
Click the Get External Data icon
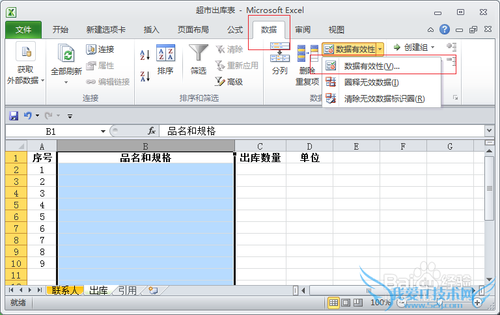pos(25,51)
